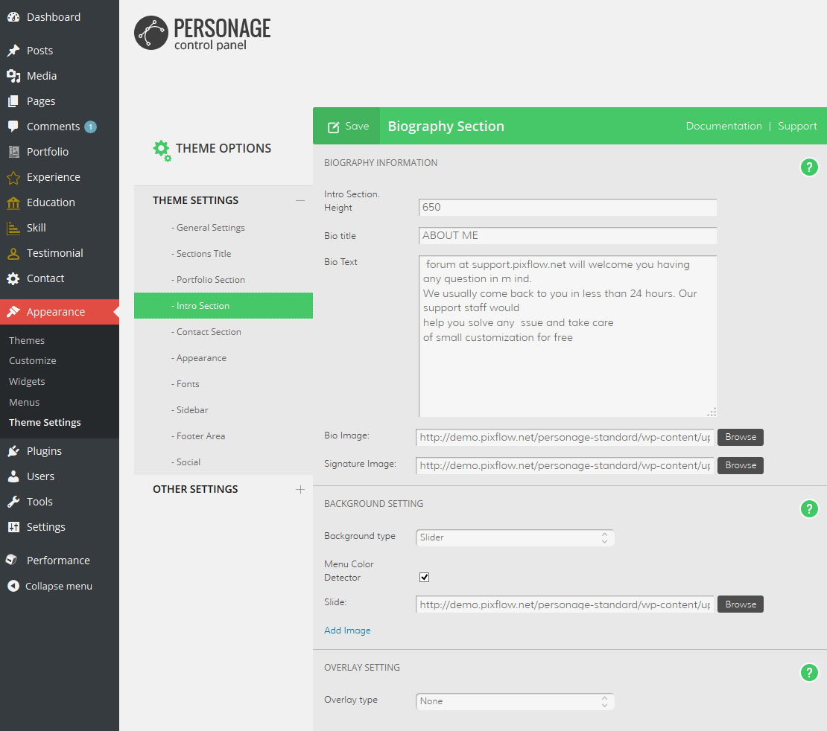Open Portfolio Section theme settings
The image size is (827, 731).
211,280
